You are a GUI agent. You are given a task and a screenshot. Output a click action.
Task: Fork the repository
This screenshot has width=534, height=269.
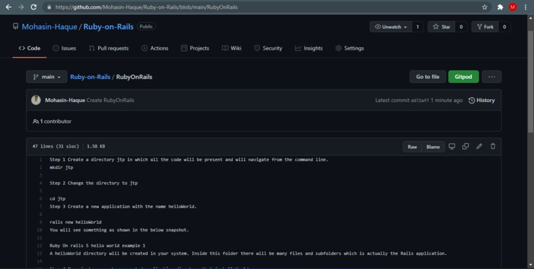point(485,27)
